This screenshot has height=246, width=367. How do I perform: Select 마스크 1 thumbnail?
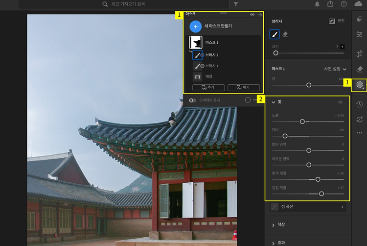196,43
